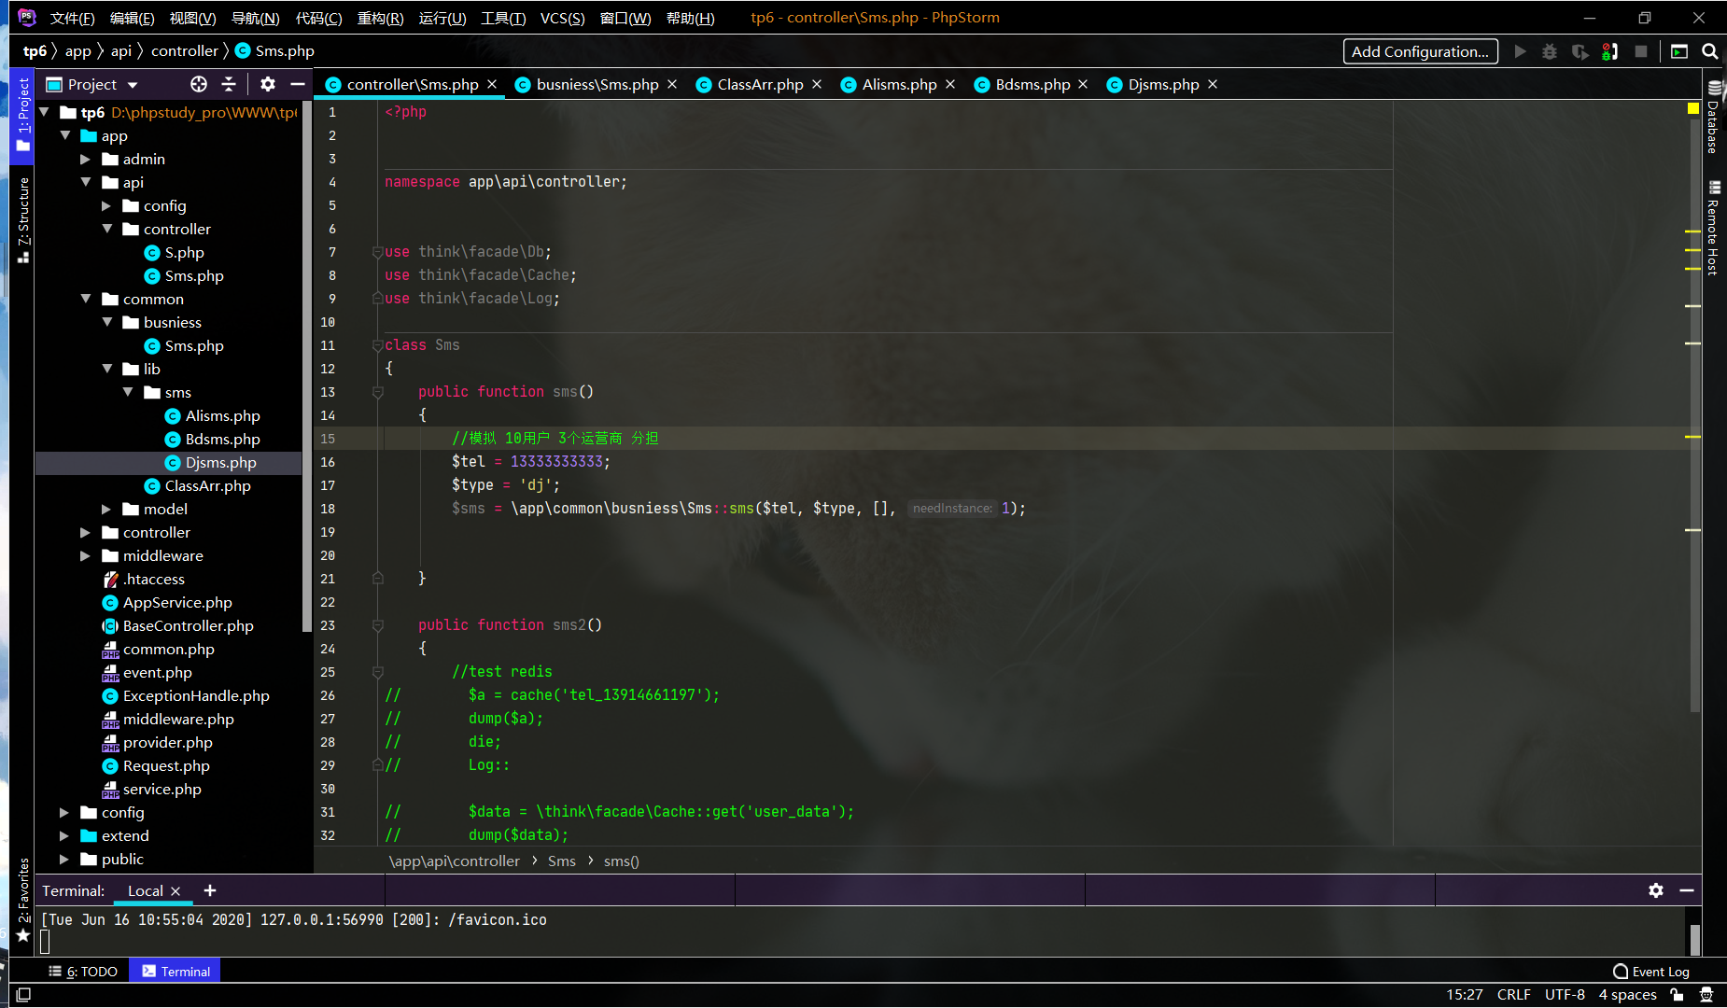1727x1008 pixels.
Task: Click UTF-8 encoding in status bar
Action: 1565,995
